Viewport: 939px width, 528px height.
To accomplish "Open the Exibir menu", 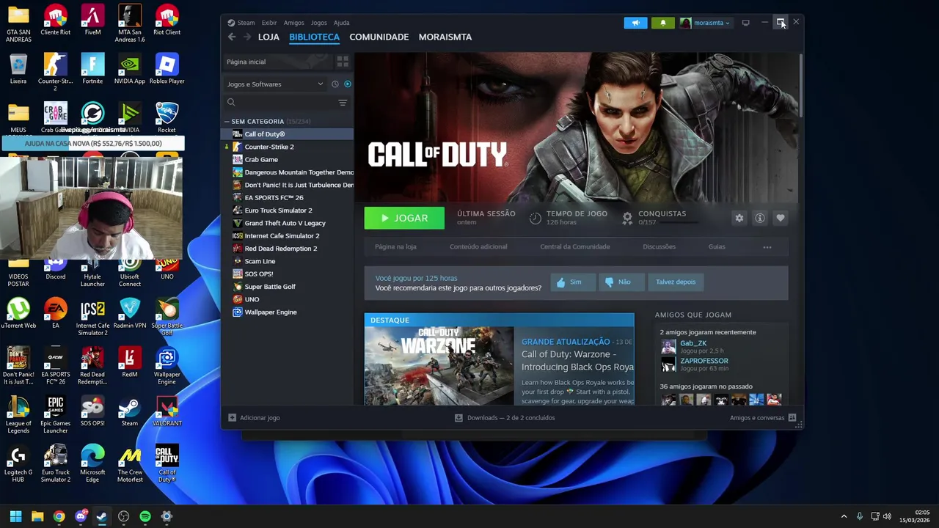I will point(269,23).
